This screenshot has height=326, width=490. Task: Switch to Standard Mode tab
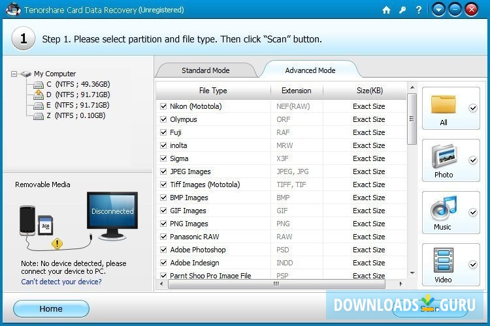206,70
